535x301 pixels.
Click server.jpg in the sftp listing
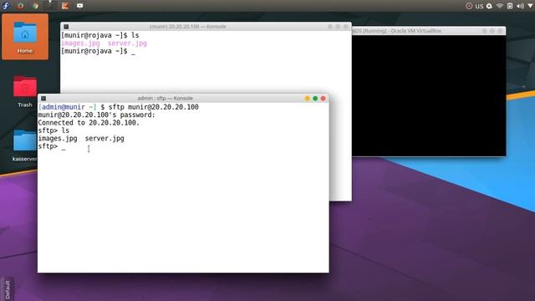tap(104, 139)
